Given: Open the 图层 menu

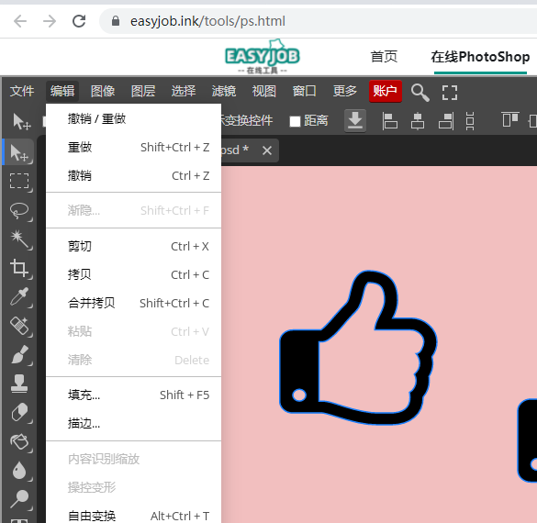Looking at the screenshot, I should (x=143, y=91).
